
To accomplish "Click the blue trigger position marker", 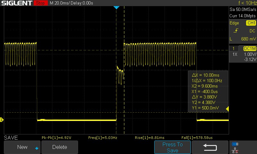I will pos(116,7).
